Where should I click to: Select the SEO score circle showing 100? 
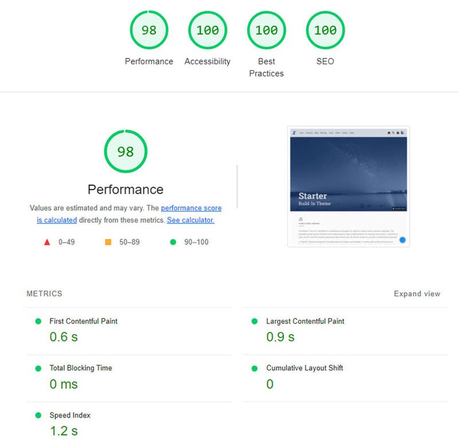tap(325, 30)
